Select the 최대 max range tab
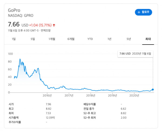 point(148,39)
